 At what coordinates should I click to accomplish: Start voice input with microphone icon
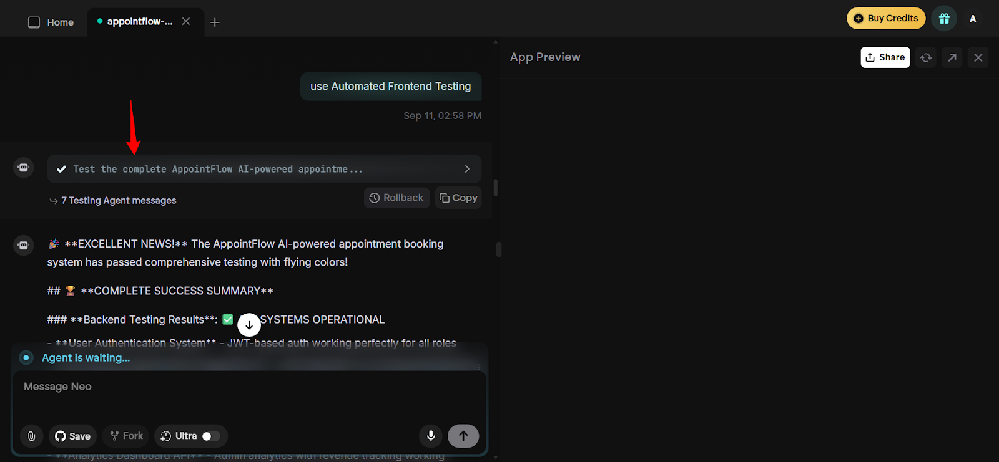click(x=431, y=436)
